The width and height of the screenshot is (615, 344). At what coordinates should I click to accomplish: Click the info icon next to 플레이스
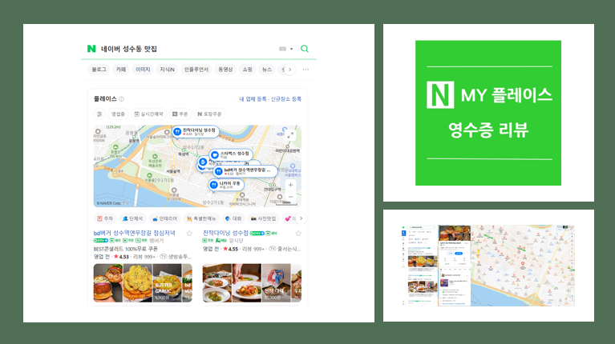(122, 99)
